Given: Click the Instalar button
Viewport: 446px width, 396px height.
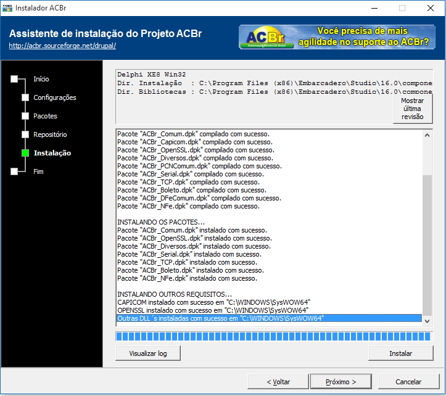Looking at the screenshot, I should [401, 353].
